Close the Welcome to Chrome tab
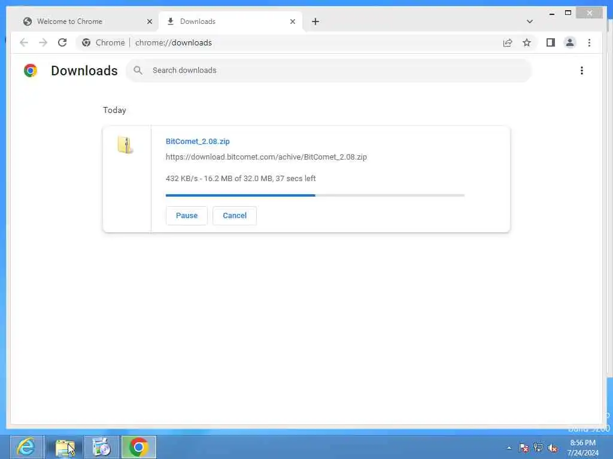The height and width of the screenshot is (459, 613). 149,22
